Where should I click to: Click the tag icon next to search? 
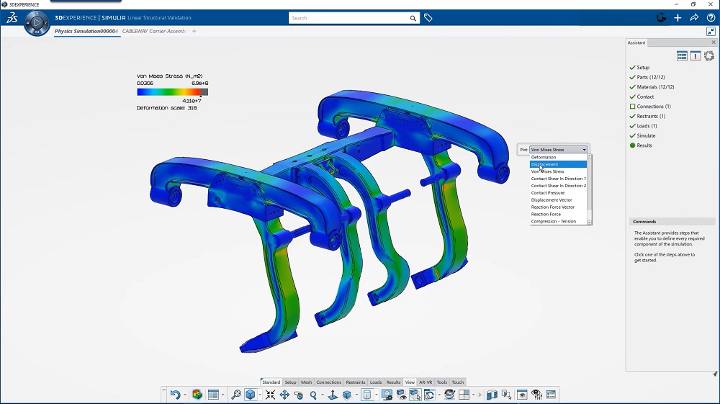pyautogui.click(x=428, y=18)
